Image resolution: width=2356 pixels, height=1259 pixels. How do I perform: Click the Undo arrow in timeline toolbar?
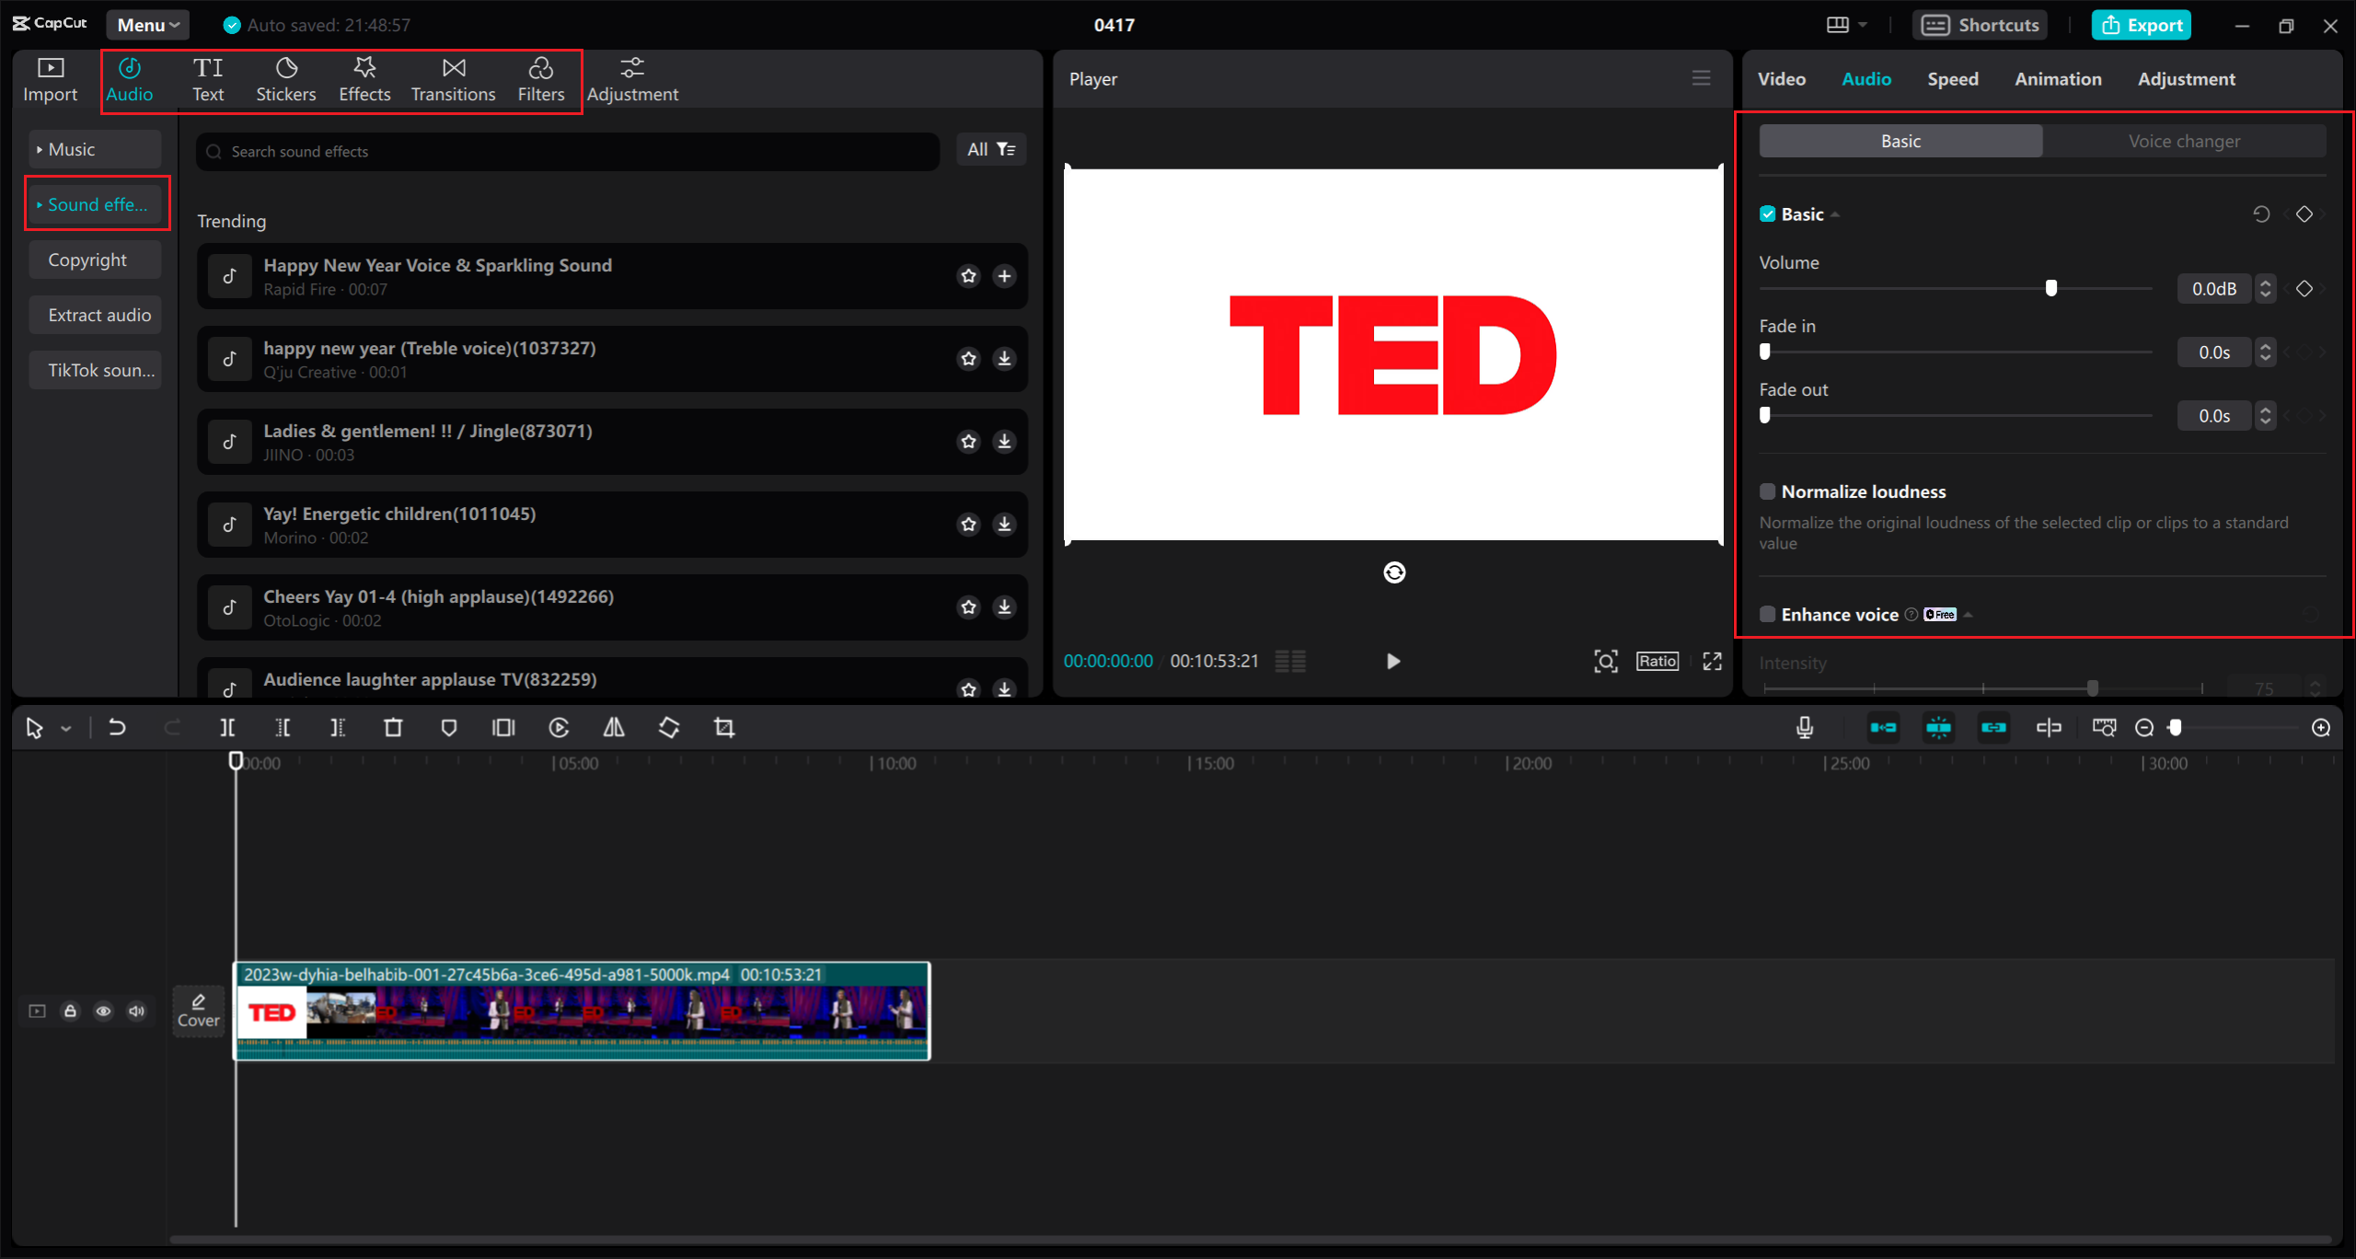(117, 728)
